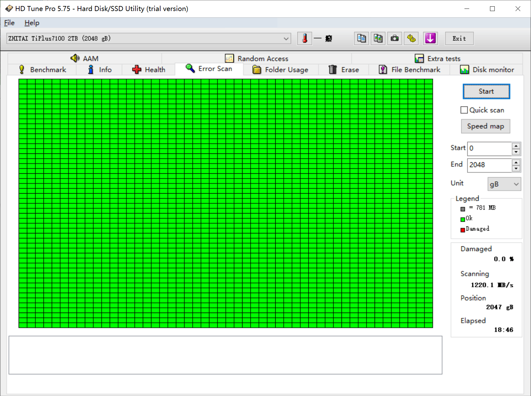
Task: Open the Disk monitor tab
Action: (x=487, y=69)
